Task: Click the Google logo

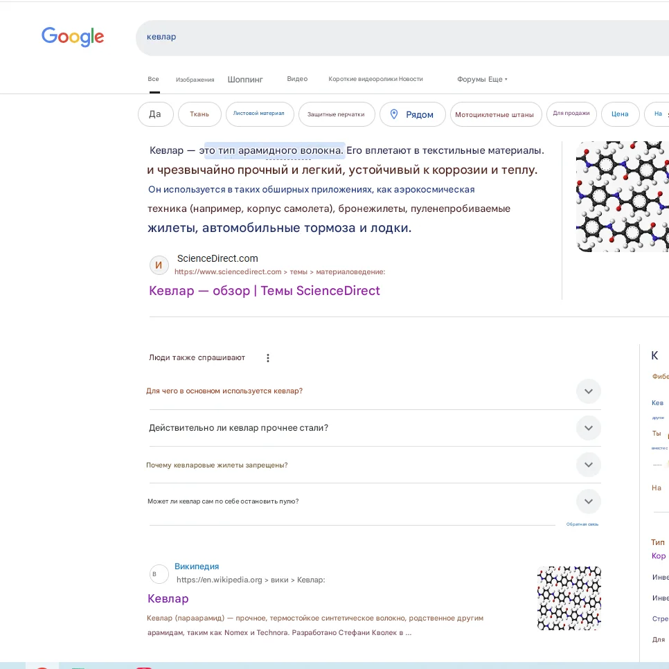Action: click(73, 37)
